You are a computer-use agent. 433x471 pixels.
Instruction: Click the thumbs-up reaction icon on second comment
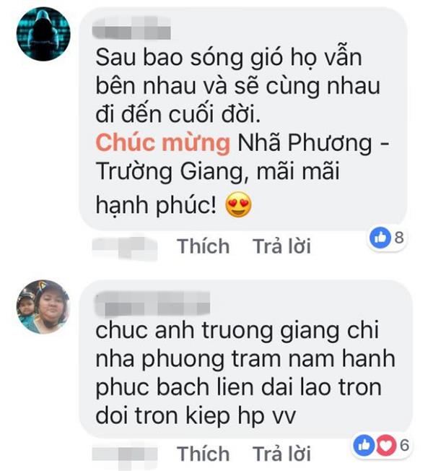pyautogui.click(x=364, y=445)
